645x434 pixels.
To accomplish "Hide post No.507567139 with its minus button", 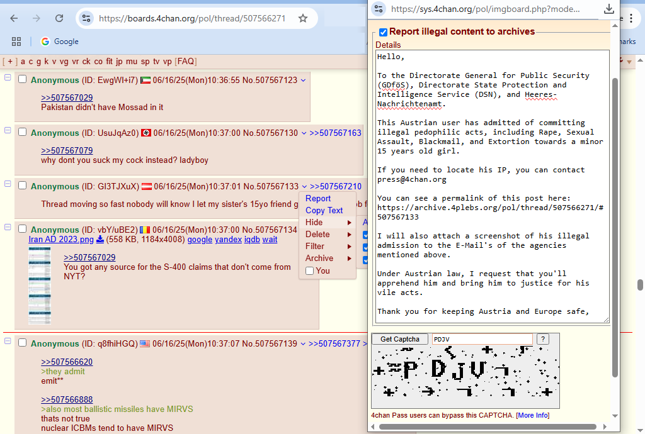I will pyautogui.click(x=8, y=341).
